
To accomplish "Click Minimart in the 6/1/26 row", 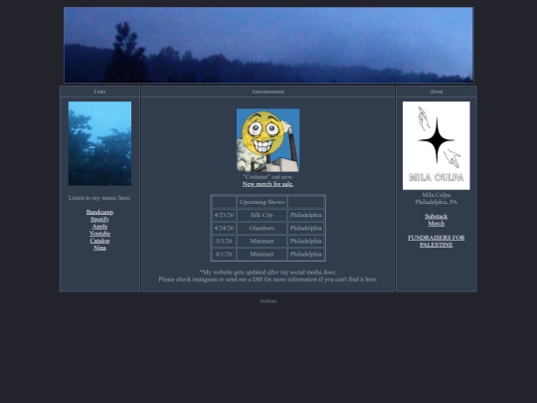I will (262, 255).
